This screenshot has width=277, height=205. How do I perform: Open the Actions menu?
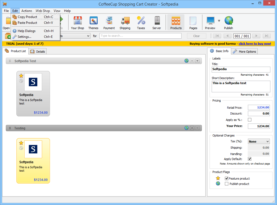point(27,11)
